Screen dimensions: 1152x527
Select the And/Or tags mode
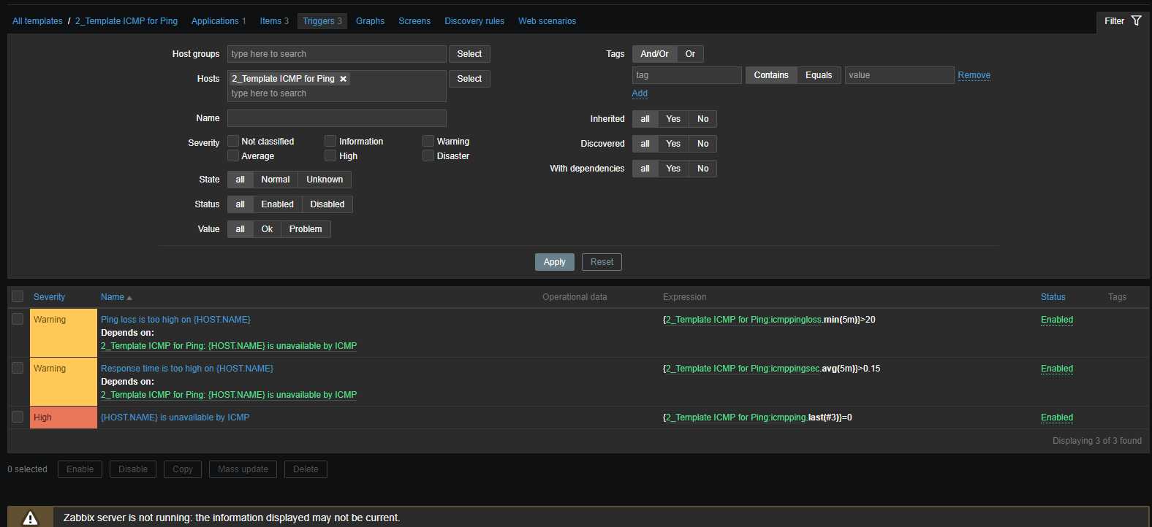[x=654, y=54]
